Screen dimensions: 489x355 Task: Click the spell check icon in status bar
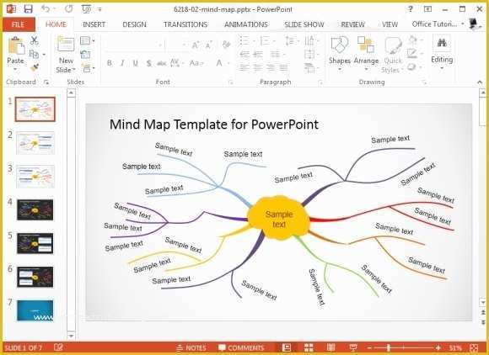pyautogui.click(x=58, y=347)
